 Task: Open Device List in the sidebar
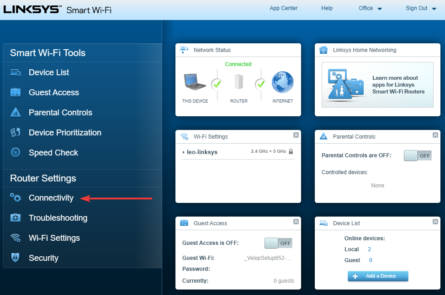(49, 72)
